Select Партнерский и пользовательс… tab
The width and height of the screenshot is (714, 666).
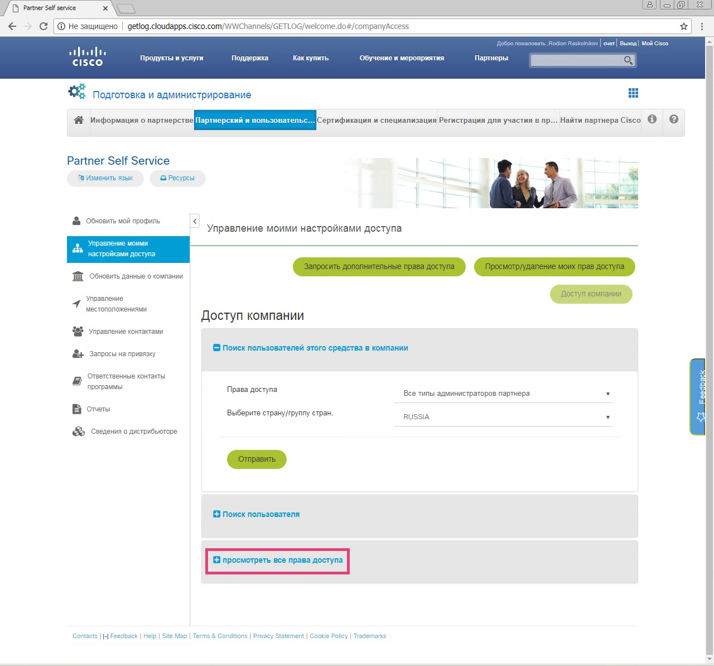point(255,120)
